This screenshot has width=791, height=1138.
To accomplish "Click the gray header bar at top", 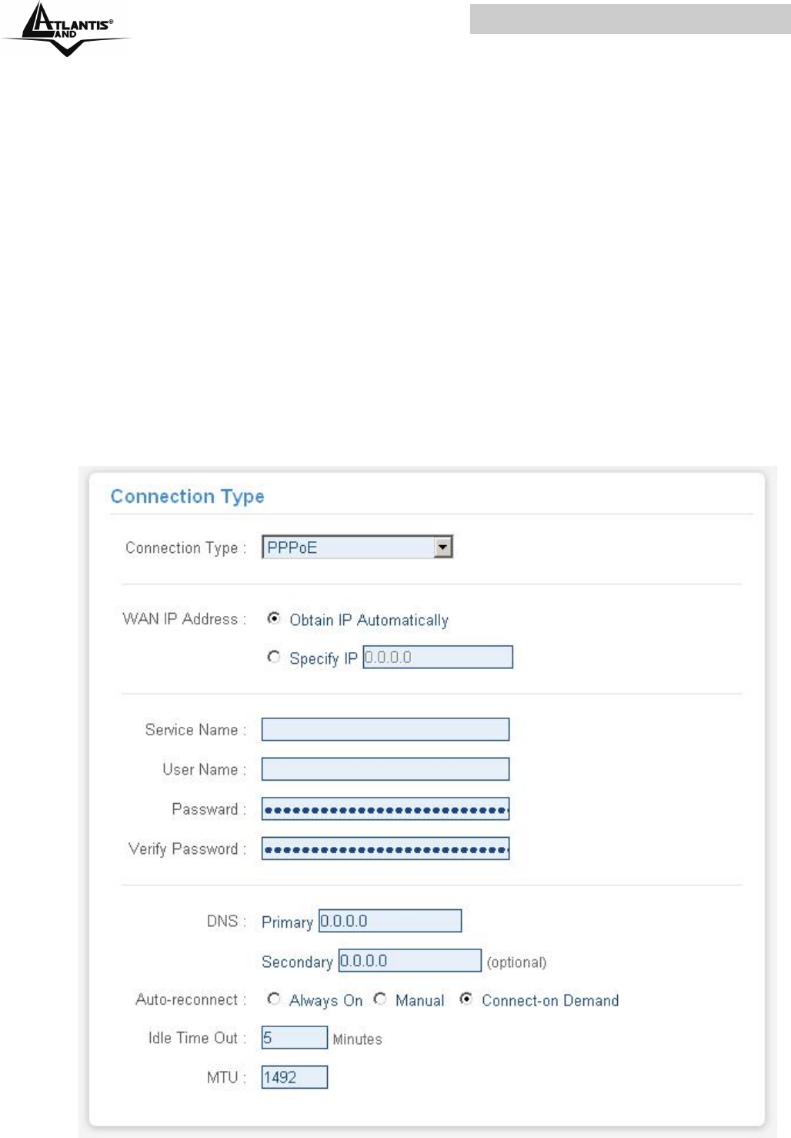I will pyautogui.click(x=629, y=18).
